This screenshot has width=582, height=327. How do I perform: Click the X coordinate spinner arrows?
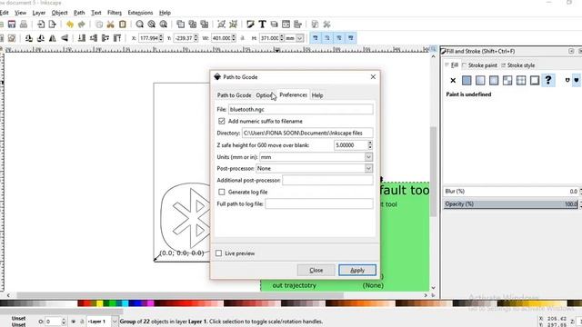point(161,38)
